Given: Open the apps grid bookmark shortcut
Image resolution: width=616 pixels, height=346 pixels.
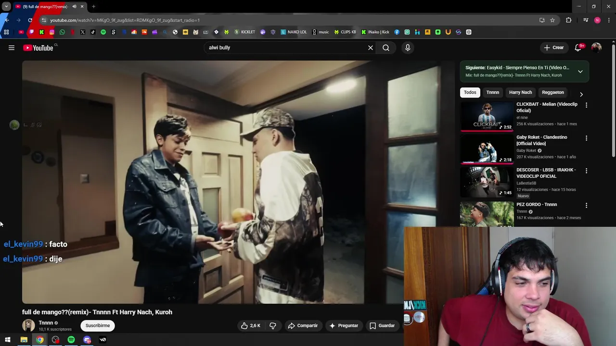Looking at the screenshot, I should tap(6, 32).
